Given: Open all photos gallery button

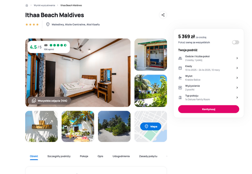Looking at the screenshot, I should pos(49,101).
